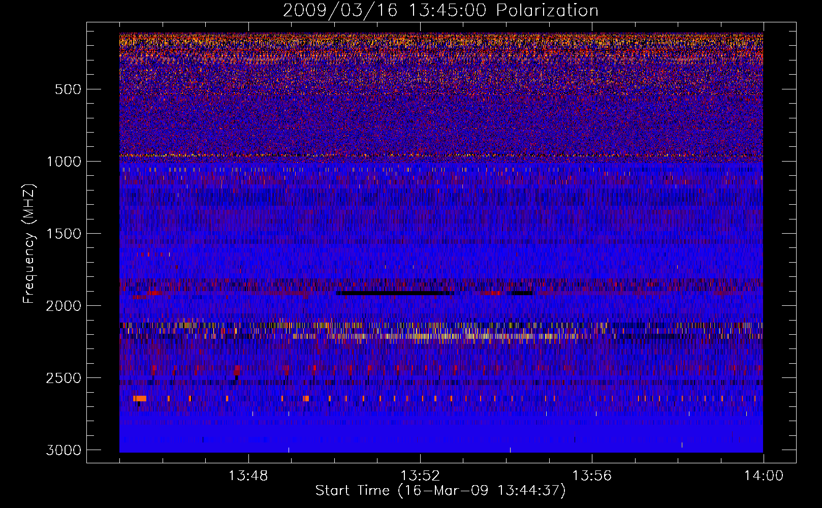Click the 2000 frequency tick label
Viewport: 822px width, 508px height.
click(x=64, y=306)
